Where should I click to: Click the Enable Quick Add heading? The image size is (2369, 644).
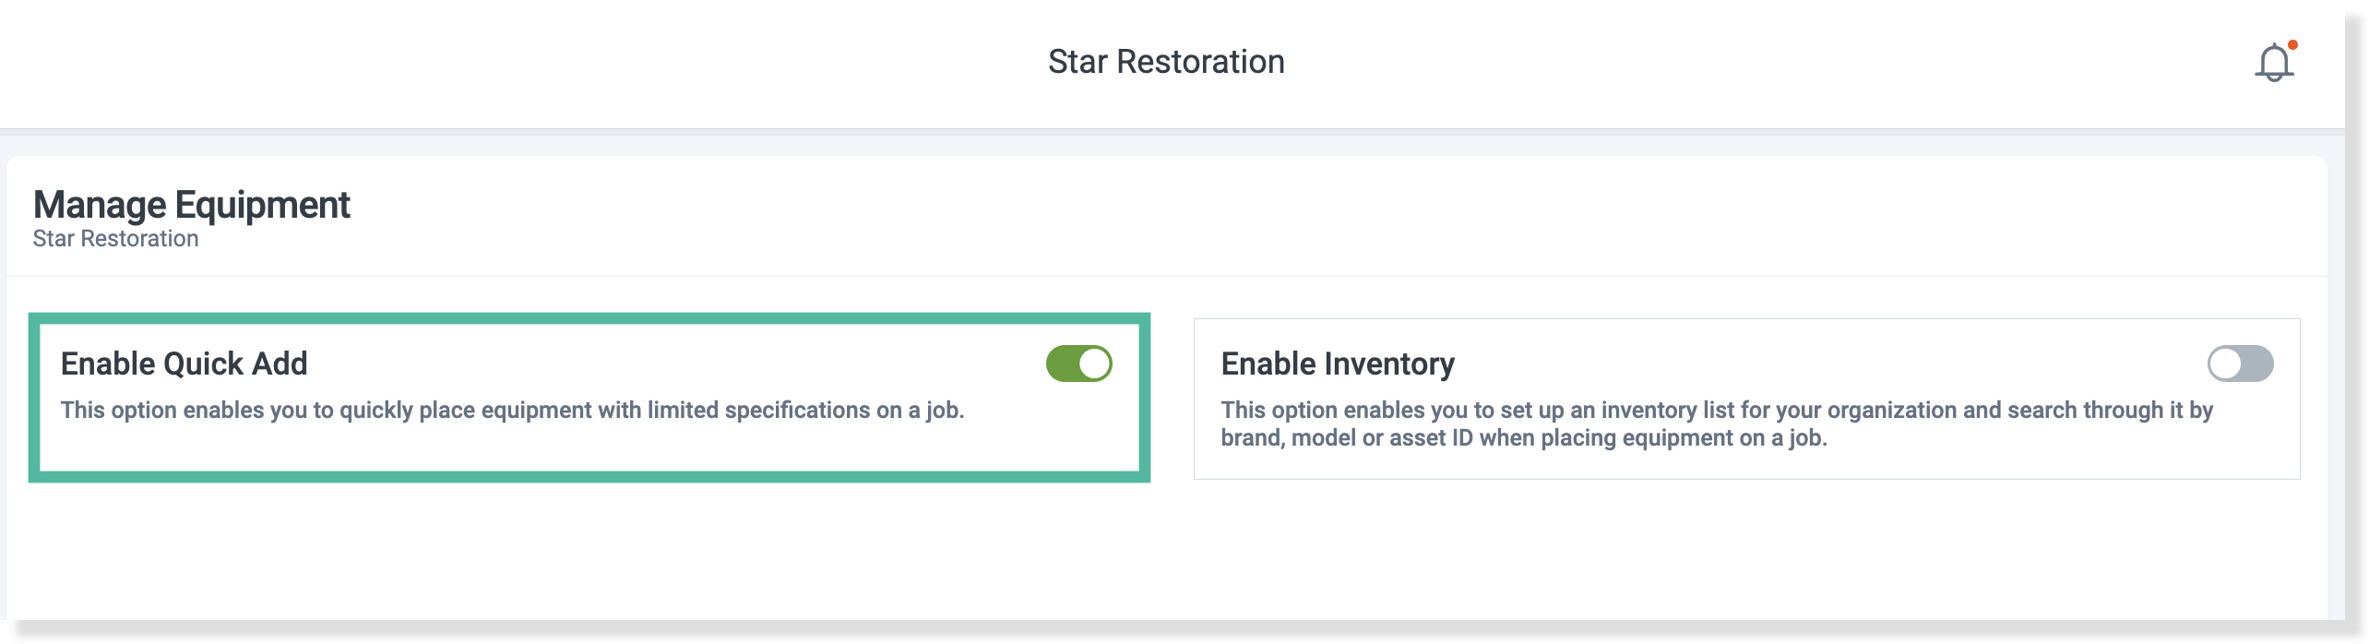pyautogui.click(x=184, y=364)
